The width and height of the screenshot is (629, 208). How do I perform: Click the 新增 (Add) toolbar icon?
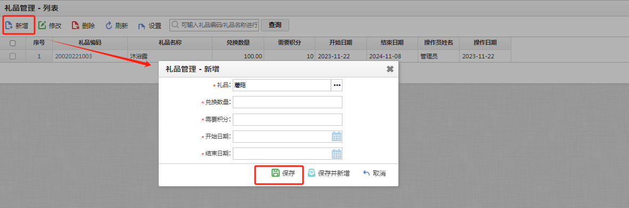9,26
